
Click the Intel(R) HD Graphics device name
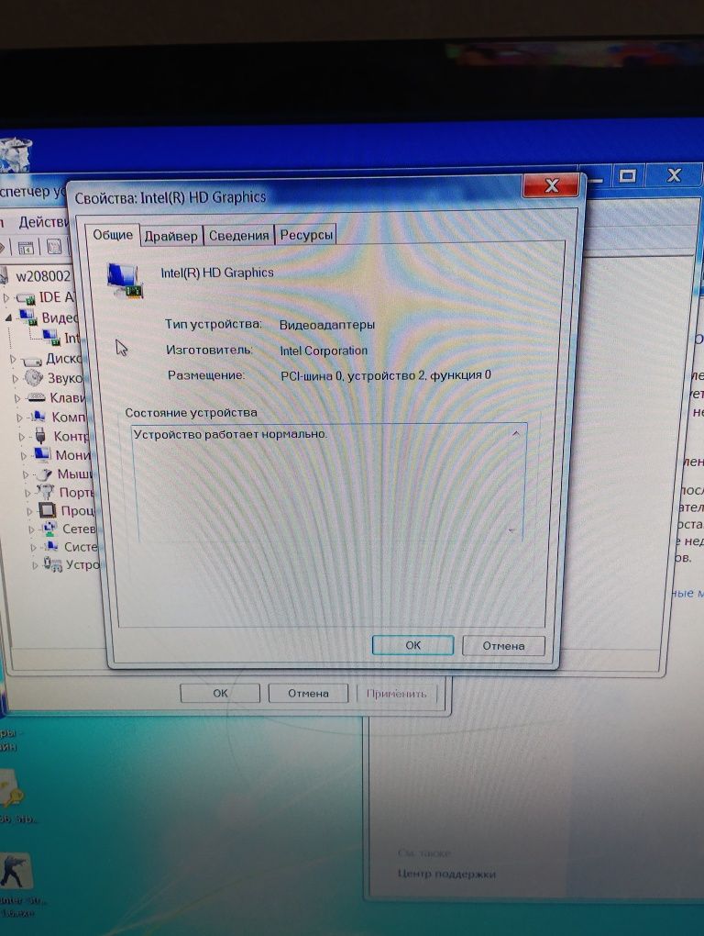coord(217,273)
